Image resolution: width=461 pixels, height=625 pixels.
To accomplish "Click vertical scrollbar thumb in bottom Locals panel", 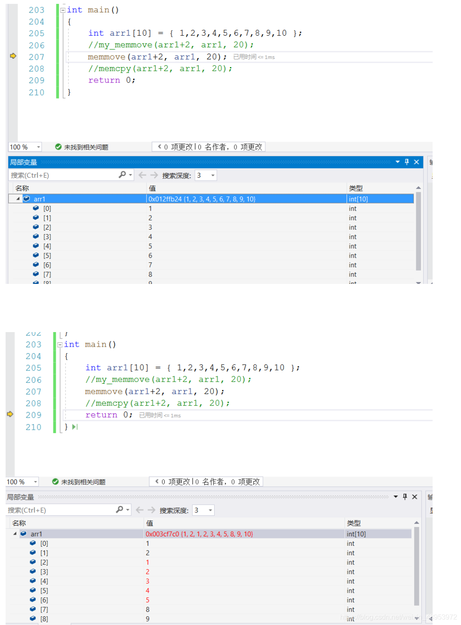I will pos(416,566).
